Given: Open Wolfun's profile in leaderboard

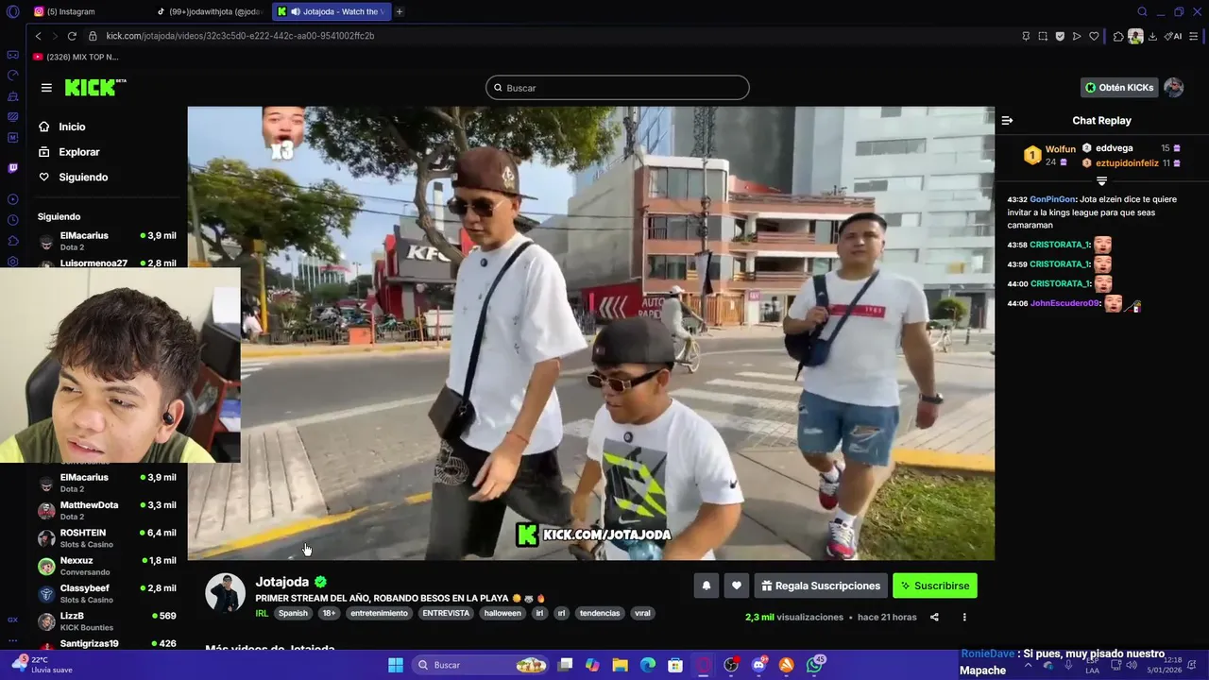Looking at the screenshot, I should coord(1060,149).
